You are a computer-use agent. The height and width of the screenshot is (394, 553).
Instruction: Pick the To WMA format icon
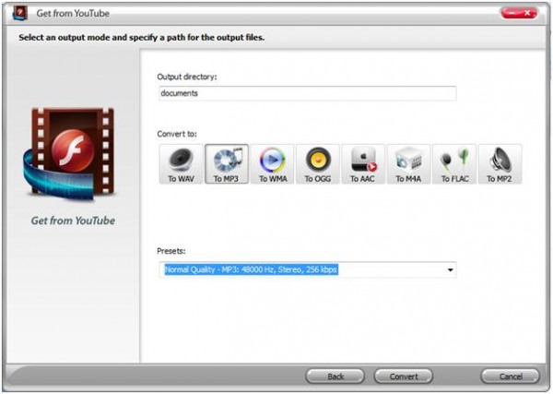pos(272,164)
